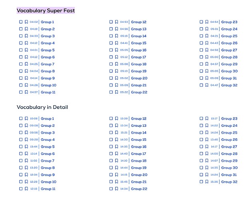Check the box for In Detail Group 9
This screenshot has height=200, width=252.
click(x=21, y=174)
